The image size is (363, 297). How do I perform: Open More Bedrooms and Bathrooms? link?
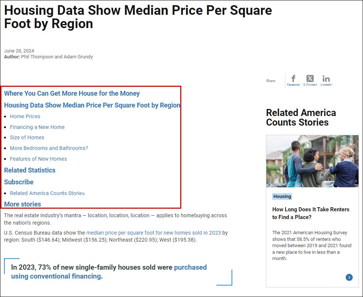point(49,148)
